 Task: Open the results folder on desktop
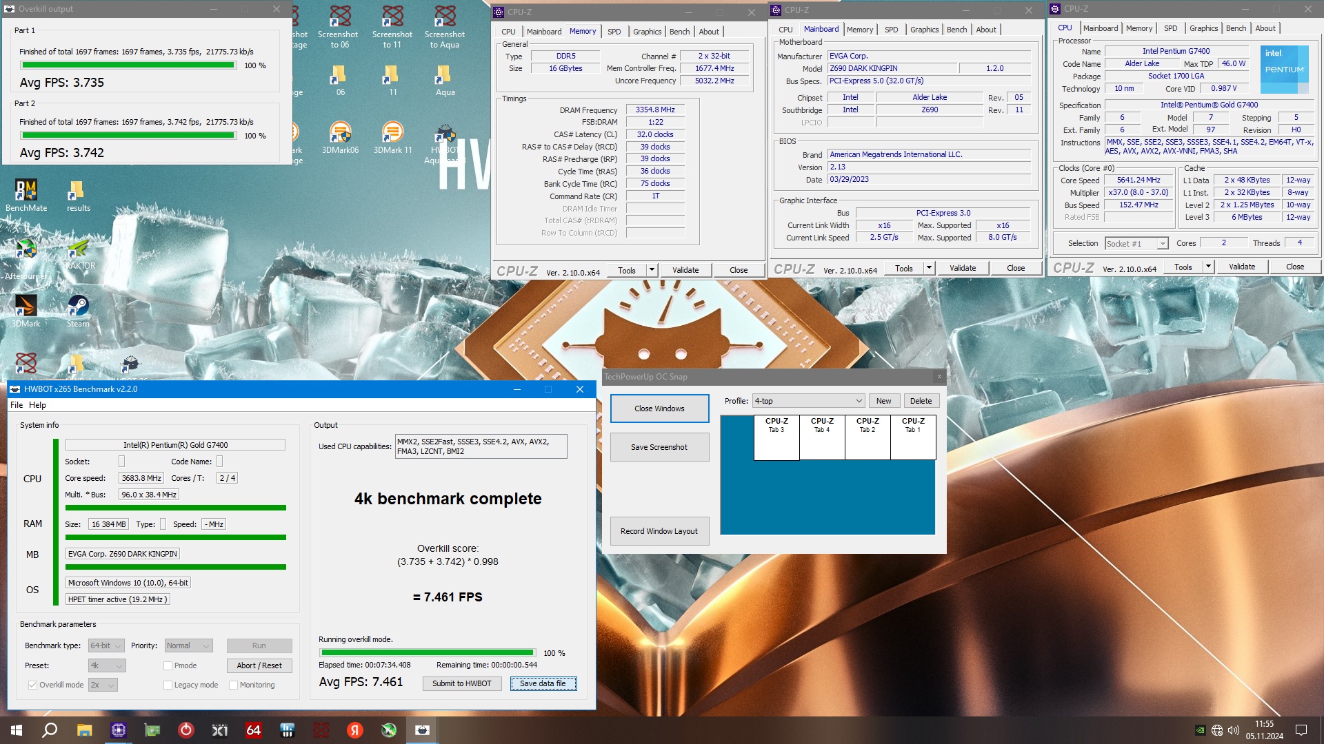78,195
